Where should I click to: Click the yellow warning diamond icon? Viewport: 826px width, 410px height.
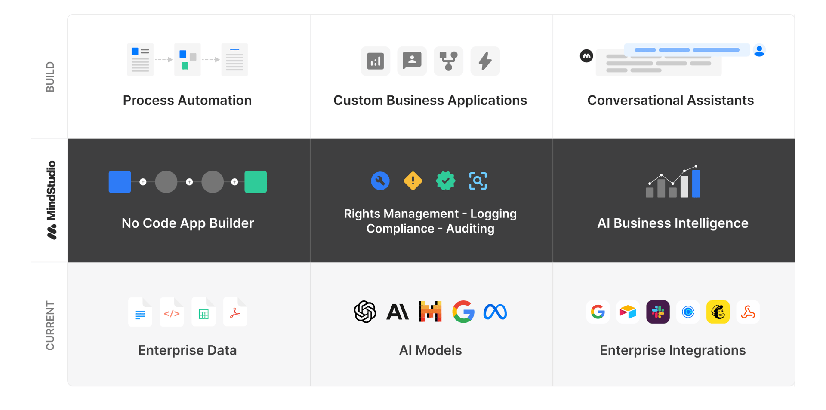tap(413, 181)
